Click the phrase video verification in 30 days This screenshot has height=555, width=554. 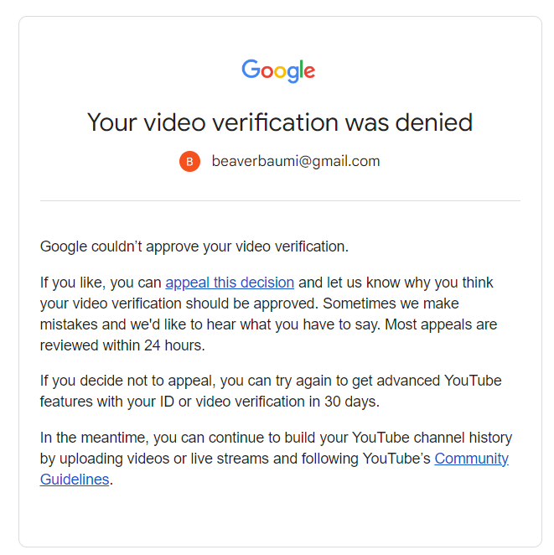point(287,402)
